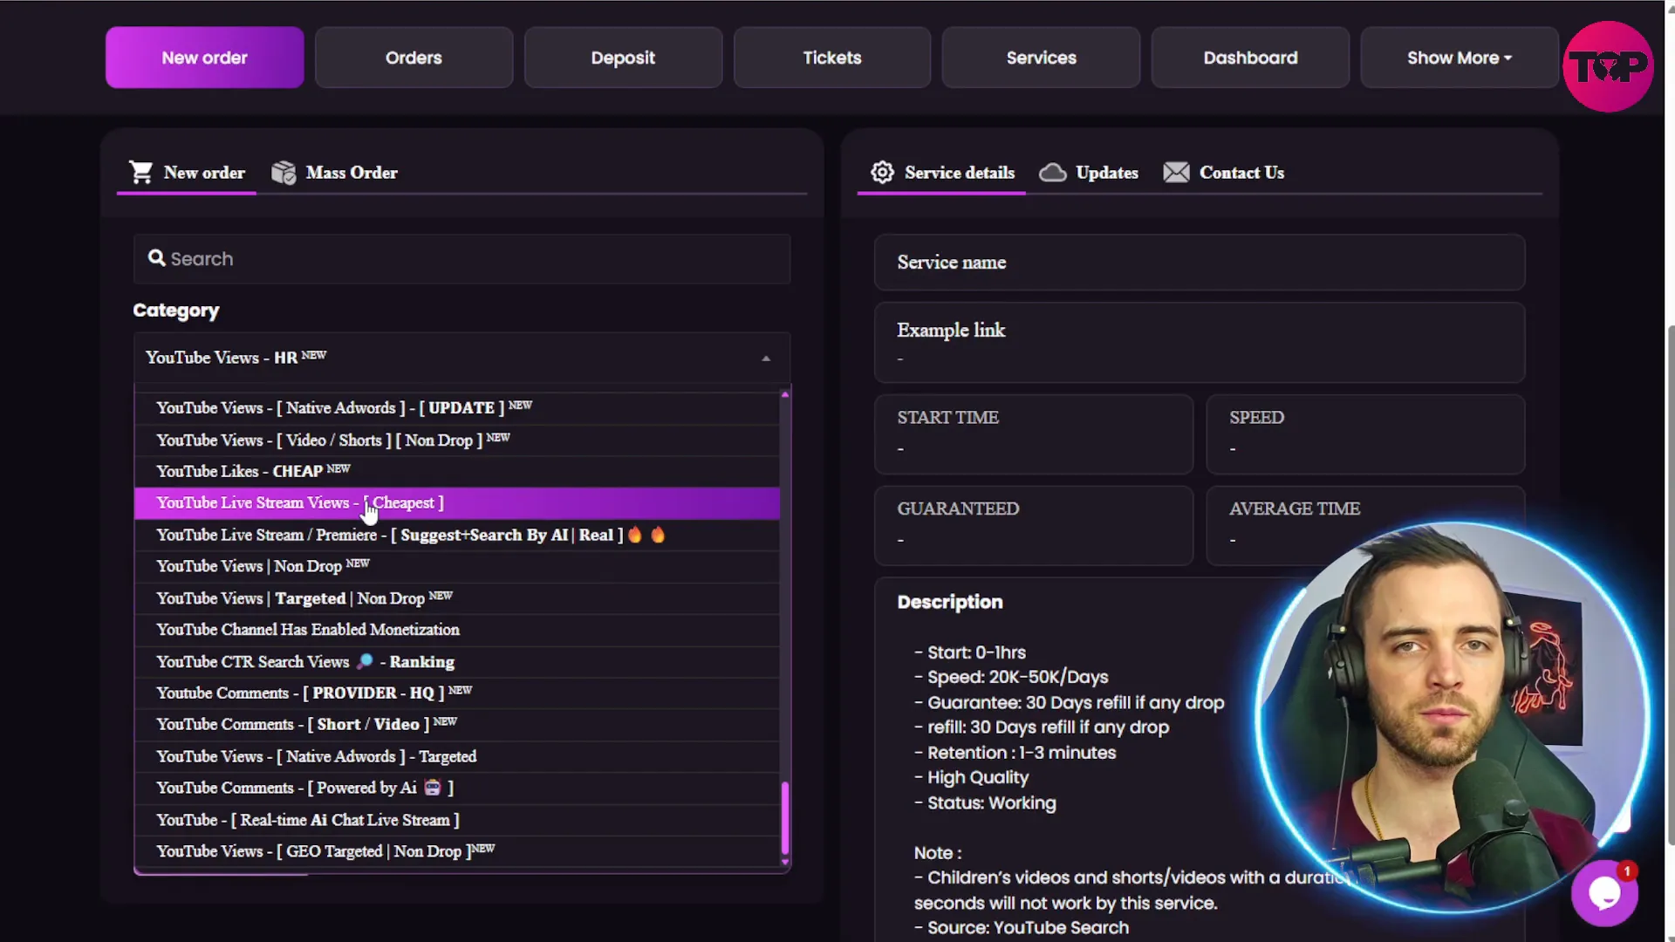Image resolution: width=1675 pixels, height=942 pixels.
Task: Go to the Dashboard
Action: point(1250,58)
